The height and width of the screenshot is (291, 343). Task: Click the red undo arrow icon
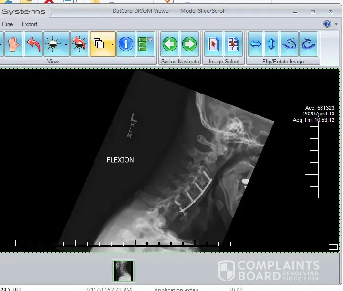coord(33,44)
